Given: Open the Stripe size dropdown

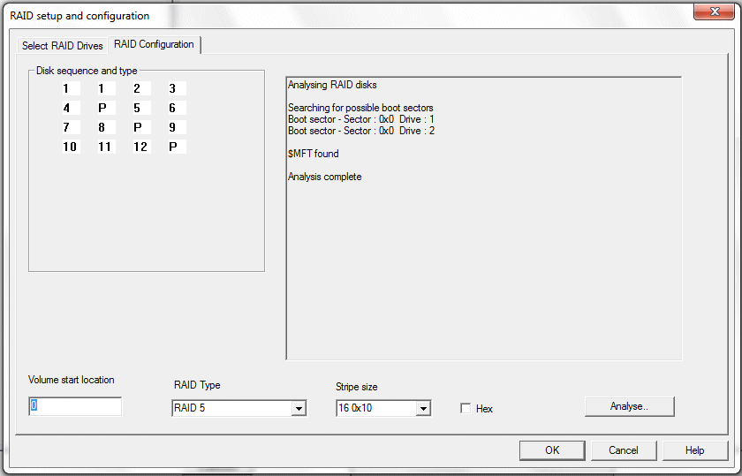Looking at the screenshot, I should pyautogui.click(x=423, y=408).
